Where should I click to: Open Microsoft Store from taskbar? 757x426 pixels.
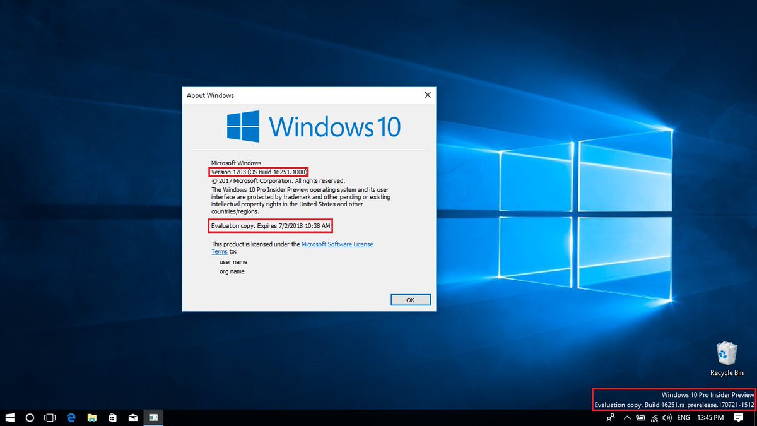(112, 418)
